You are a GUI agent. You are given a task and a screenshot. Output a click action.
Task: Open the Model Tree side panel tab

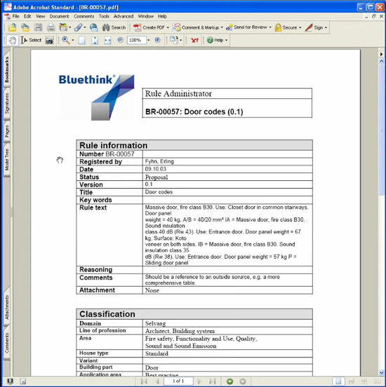pyautogui.click(x=7, y=159)
